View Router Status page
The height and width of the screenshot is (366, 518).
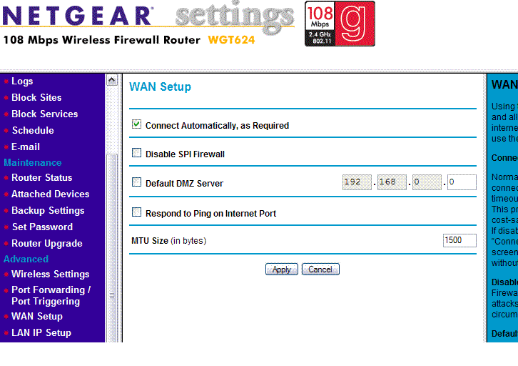tap(42, 178)
